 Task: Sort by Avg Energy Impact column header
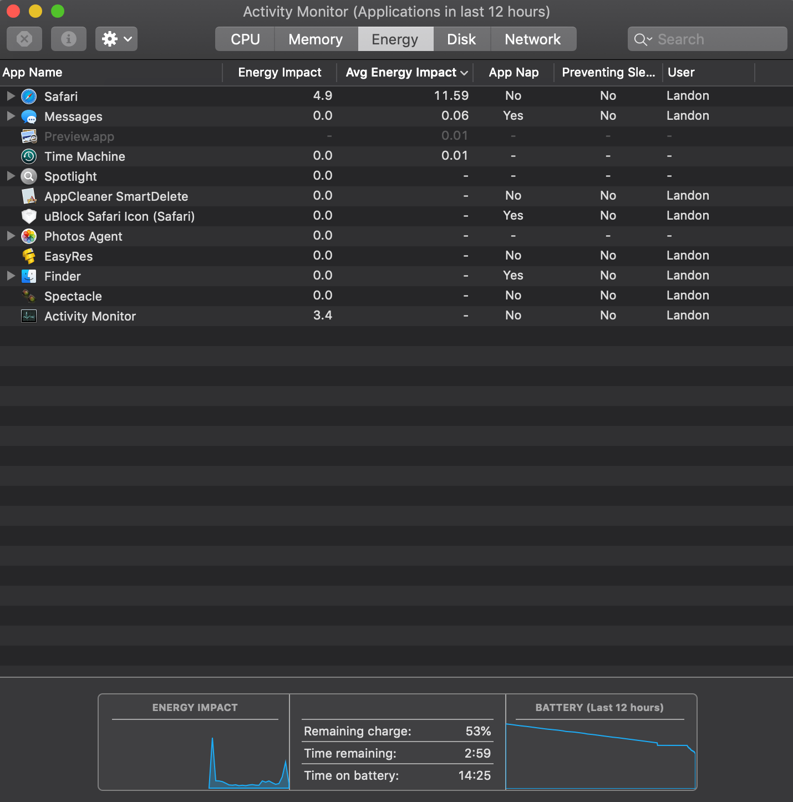(x=405, y=73)
